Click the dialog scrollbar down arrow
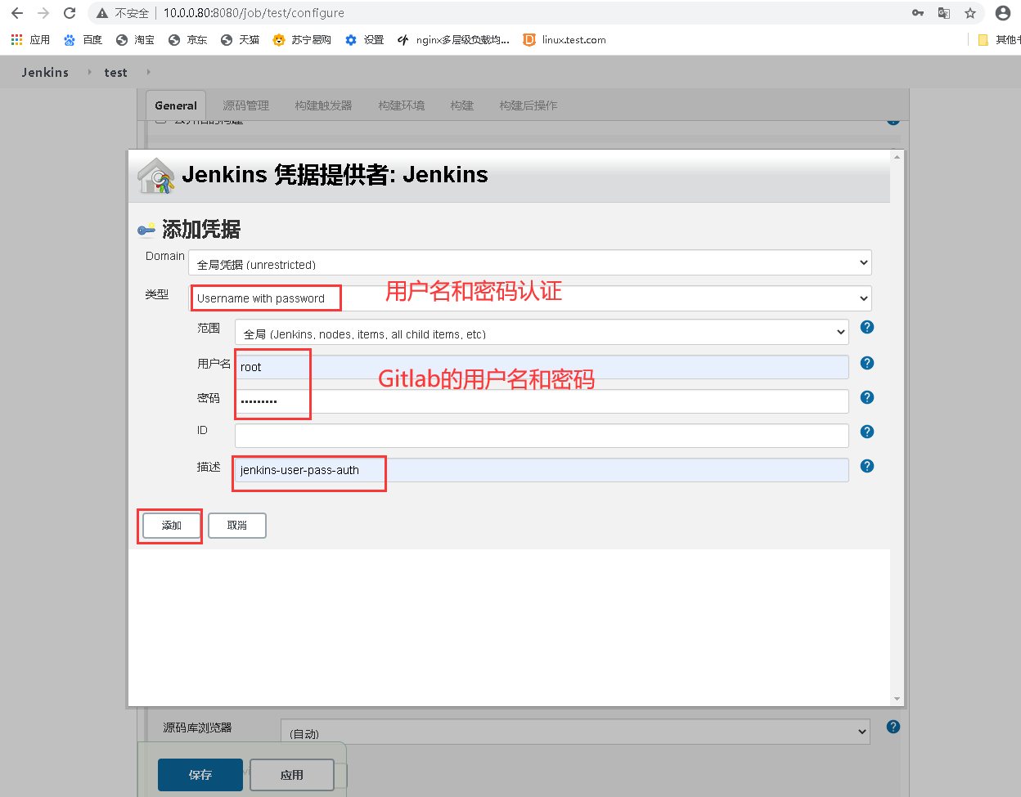Image resolution: width=1021 pixels, height=797 pixels. coord(897,699)
